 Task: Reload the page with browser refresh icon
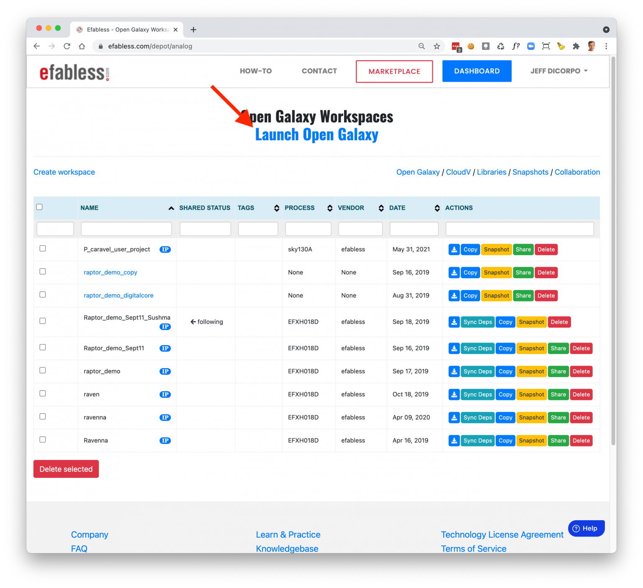67,46
